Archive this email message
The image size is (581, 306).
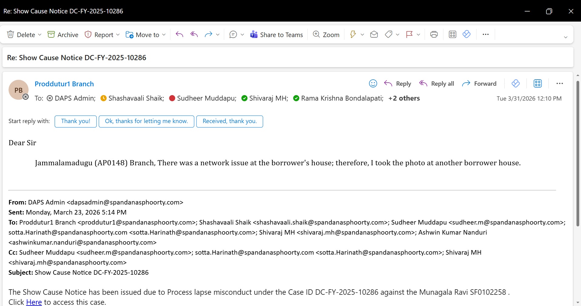pyautogui.click(x=63, y=35)
